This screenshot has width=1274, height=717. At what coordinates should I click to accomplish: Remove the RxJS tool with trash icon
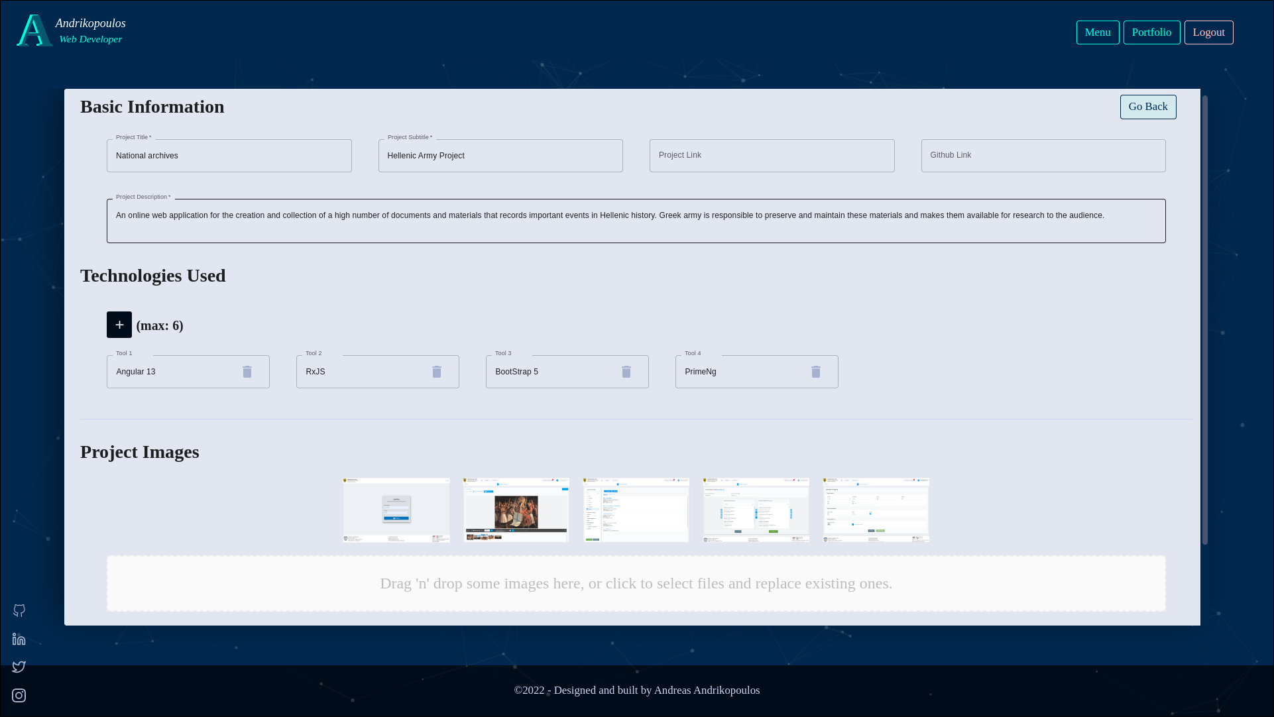(437, 372)
